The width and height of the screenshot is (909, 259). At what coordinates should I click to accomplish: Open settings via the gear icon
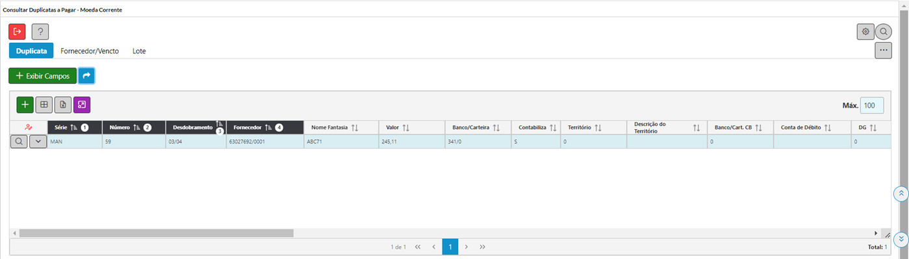pyautogui.click(x=865, y=31)
